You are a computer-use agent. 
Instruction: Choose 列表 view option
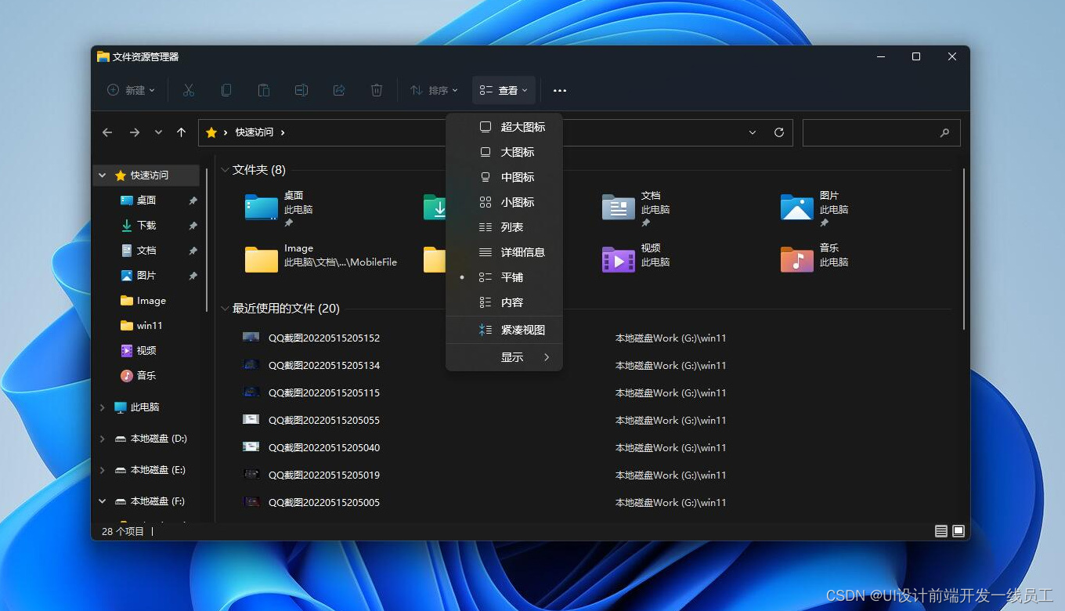click(x=504, y=227)
